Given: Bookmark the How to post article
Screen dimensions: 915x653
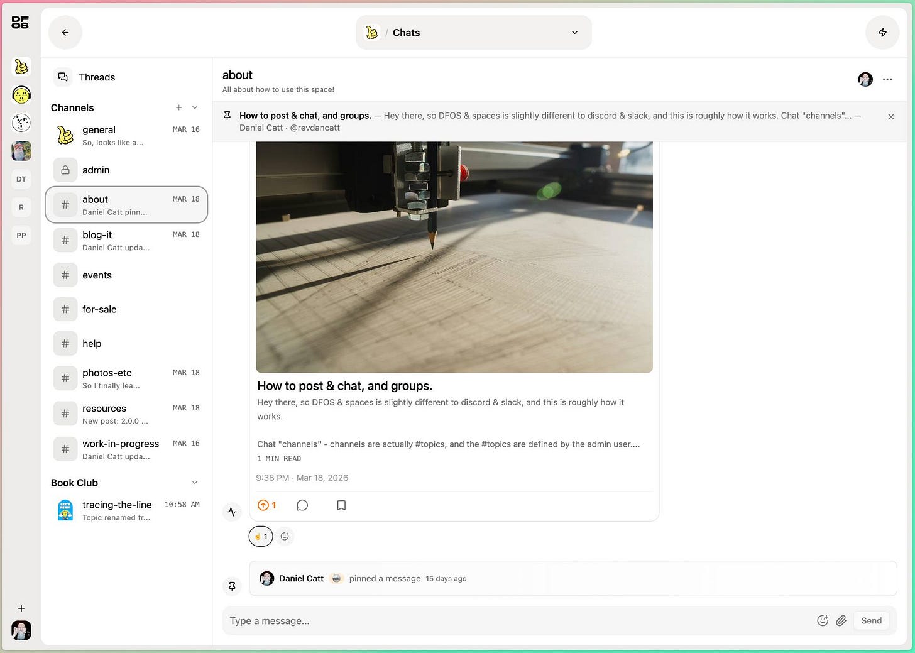Looking at the screenshot, I should point(341,505).
